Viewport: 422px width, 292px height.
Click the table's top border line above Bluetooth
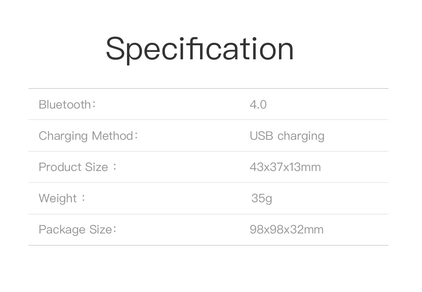(208, 89)
